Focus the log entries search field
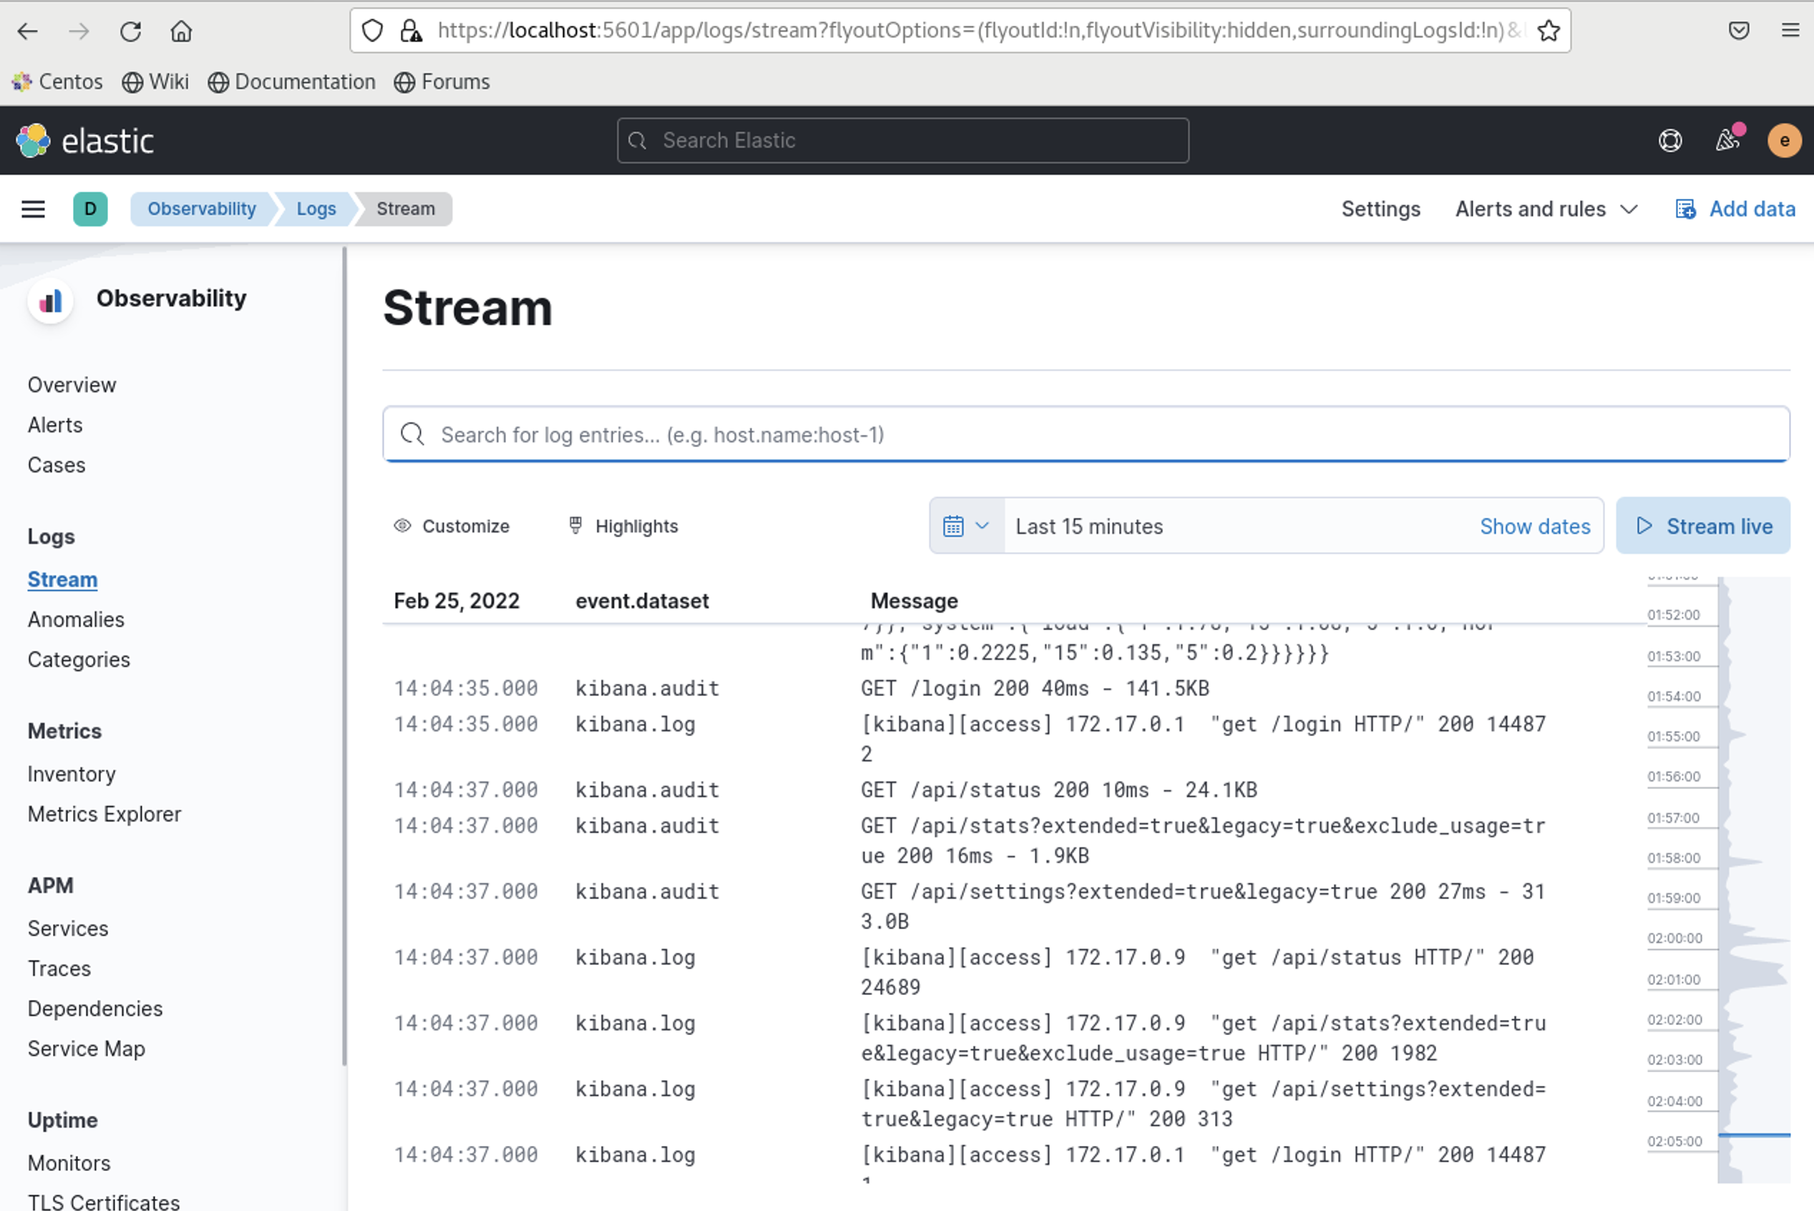This screenshot has width=1814, height=1211. click(x=1085, y=435)
